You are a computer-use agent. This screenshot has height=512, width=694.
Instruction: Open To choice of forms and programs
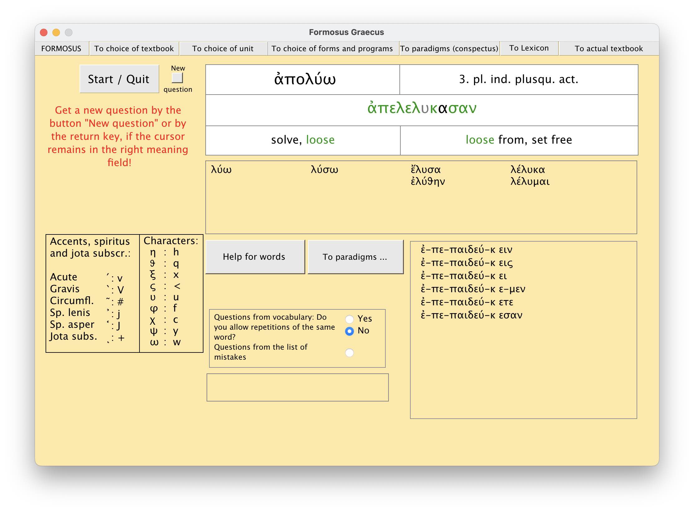(x=332, y=49)
